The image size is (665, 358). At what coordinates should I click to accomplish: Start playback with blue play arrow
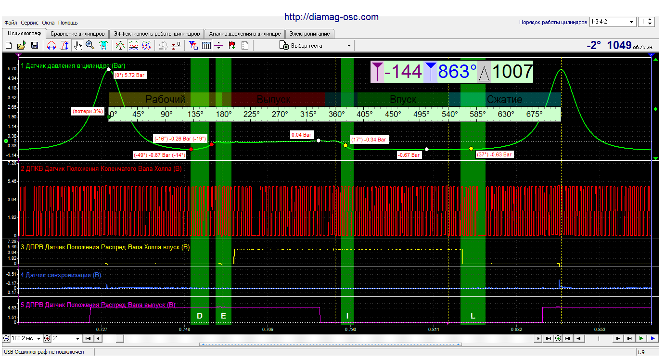point(652,338)
